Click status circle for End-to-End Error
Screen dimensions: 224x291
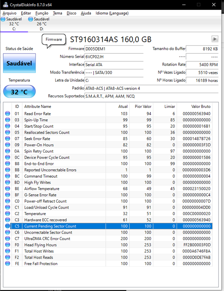click(8, 164)
